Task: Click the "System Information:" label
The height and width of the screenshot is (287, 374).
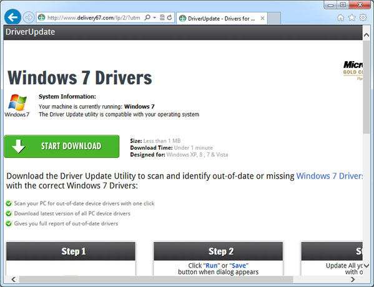Action: coord(67,97)
